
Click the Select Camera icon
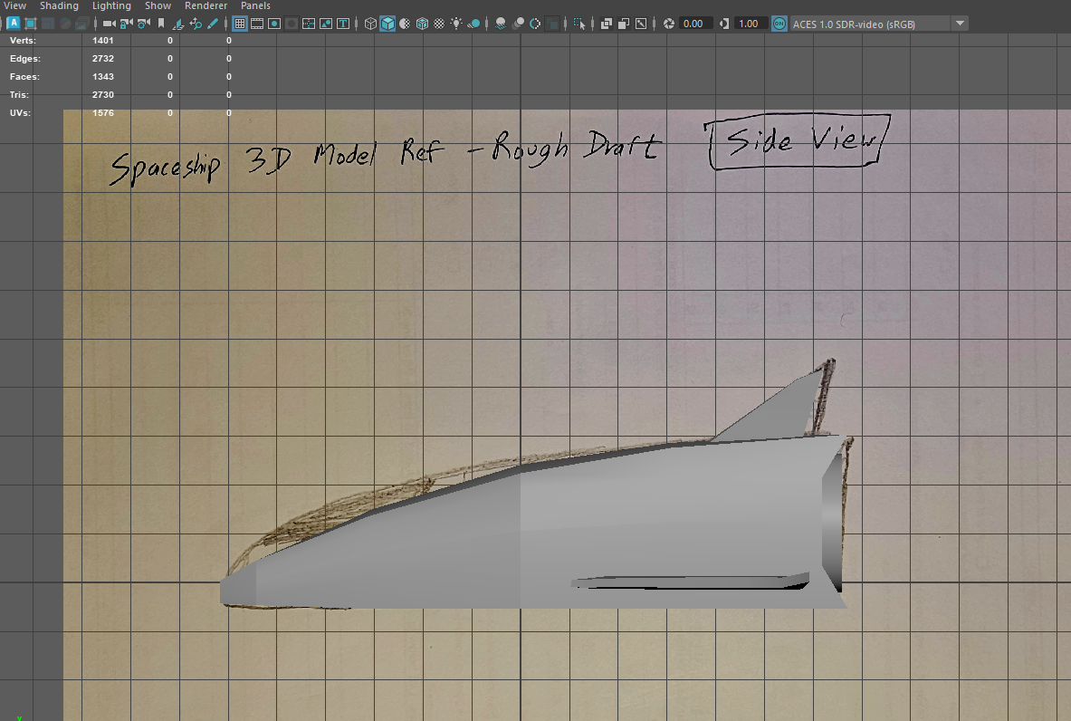click(x=110, y=24)
